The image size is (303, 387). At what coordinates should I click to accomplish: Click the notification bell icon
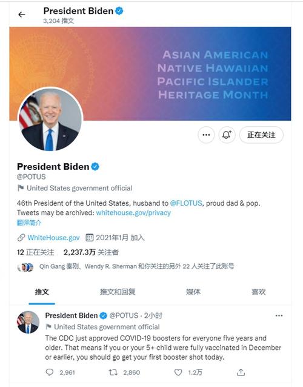pos(227,135)
